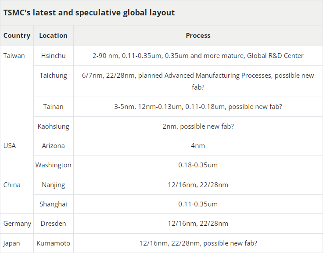Click the Taichung location cell
323x253 pixels.
[53, 76]
